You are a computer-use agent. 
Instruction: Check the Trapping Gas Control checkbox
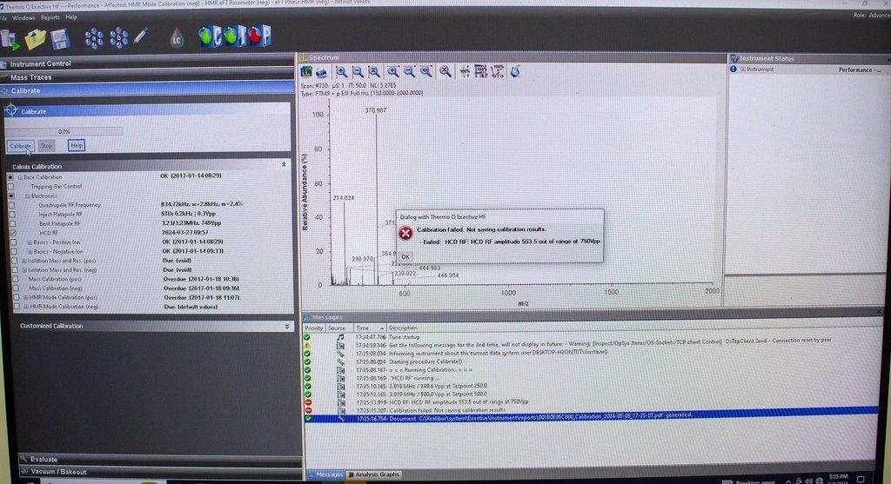[x=11, y=186]
